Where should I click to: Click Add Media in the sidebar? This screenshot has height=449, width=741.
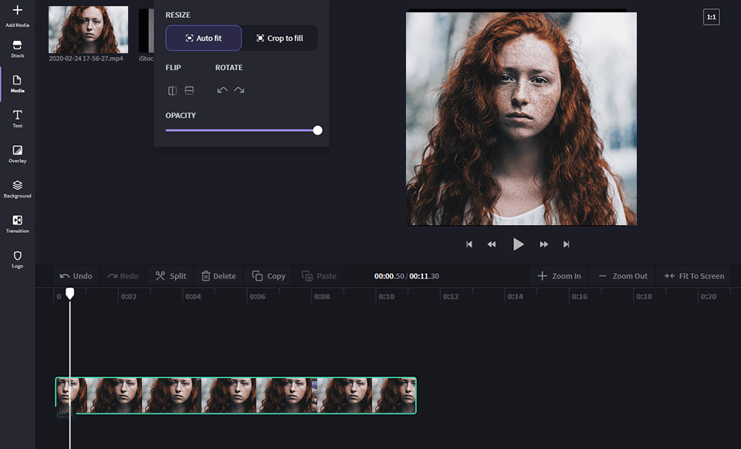(x=17, y=15)
